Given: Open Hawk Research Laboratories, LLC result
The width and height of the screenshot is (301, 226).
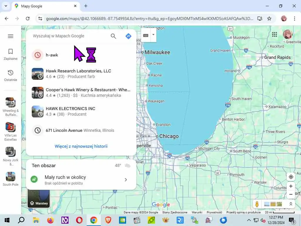Looking at the screenshot, I should 81,74.
